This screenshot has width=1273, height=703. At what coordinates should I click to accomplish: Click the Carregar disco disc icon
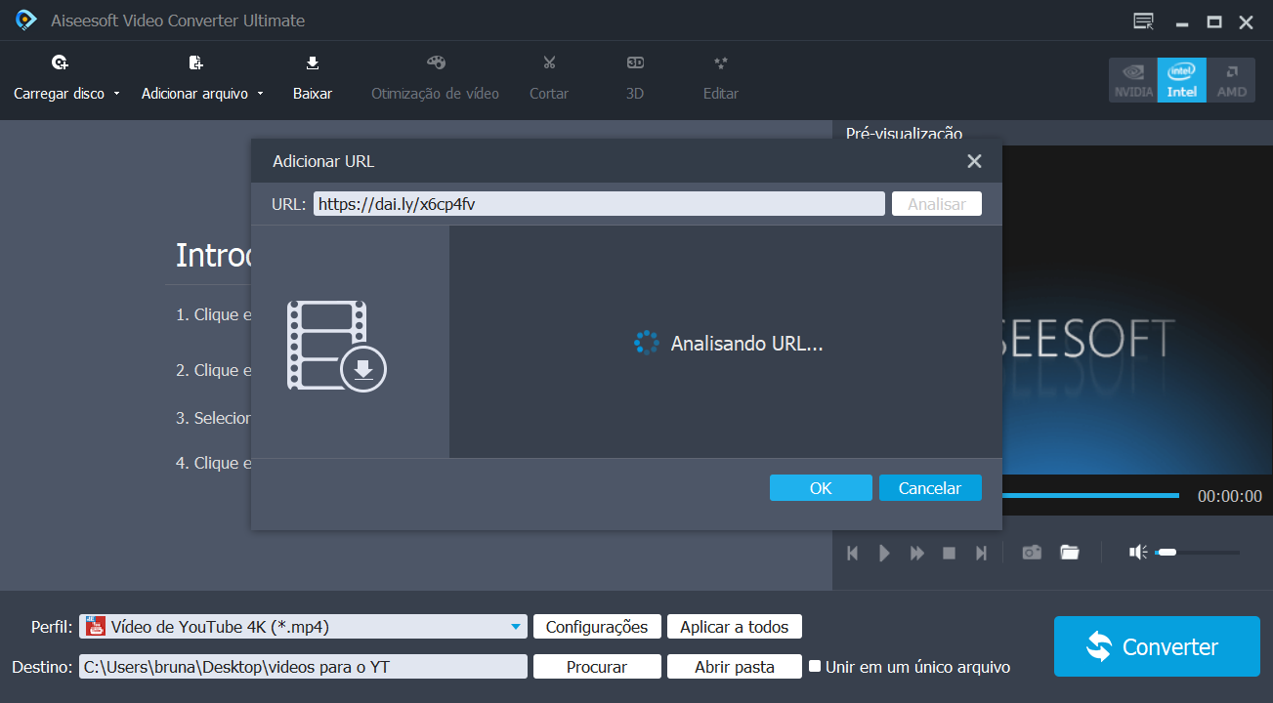(x=60, y=63)
